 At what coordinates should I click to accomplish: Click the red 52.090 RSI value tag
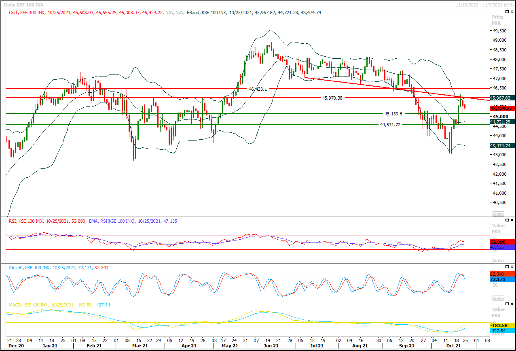(502, 242)
